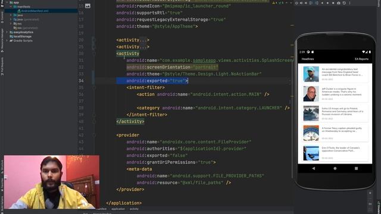Click the emulator toolbar back triangle icon

pyautogui.click(x=322, y=3)
